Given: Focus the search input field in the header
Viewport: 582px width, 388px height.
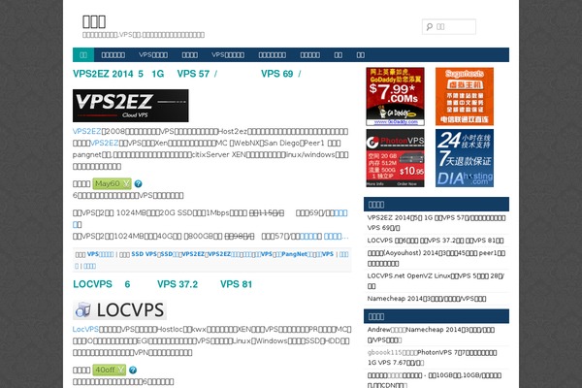Looking at the screenshot, I should 449,27.
